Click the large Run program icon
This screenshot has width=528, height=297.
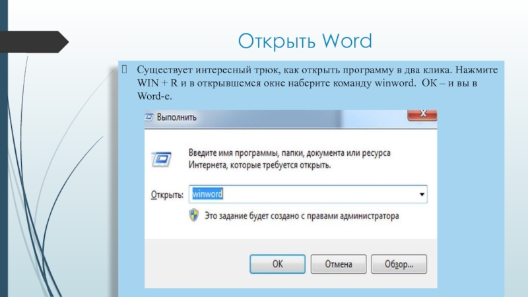click(161, 159)
